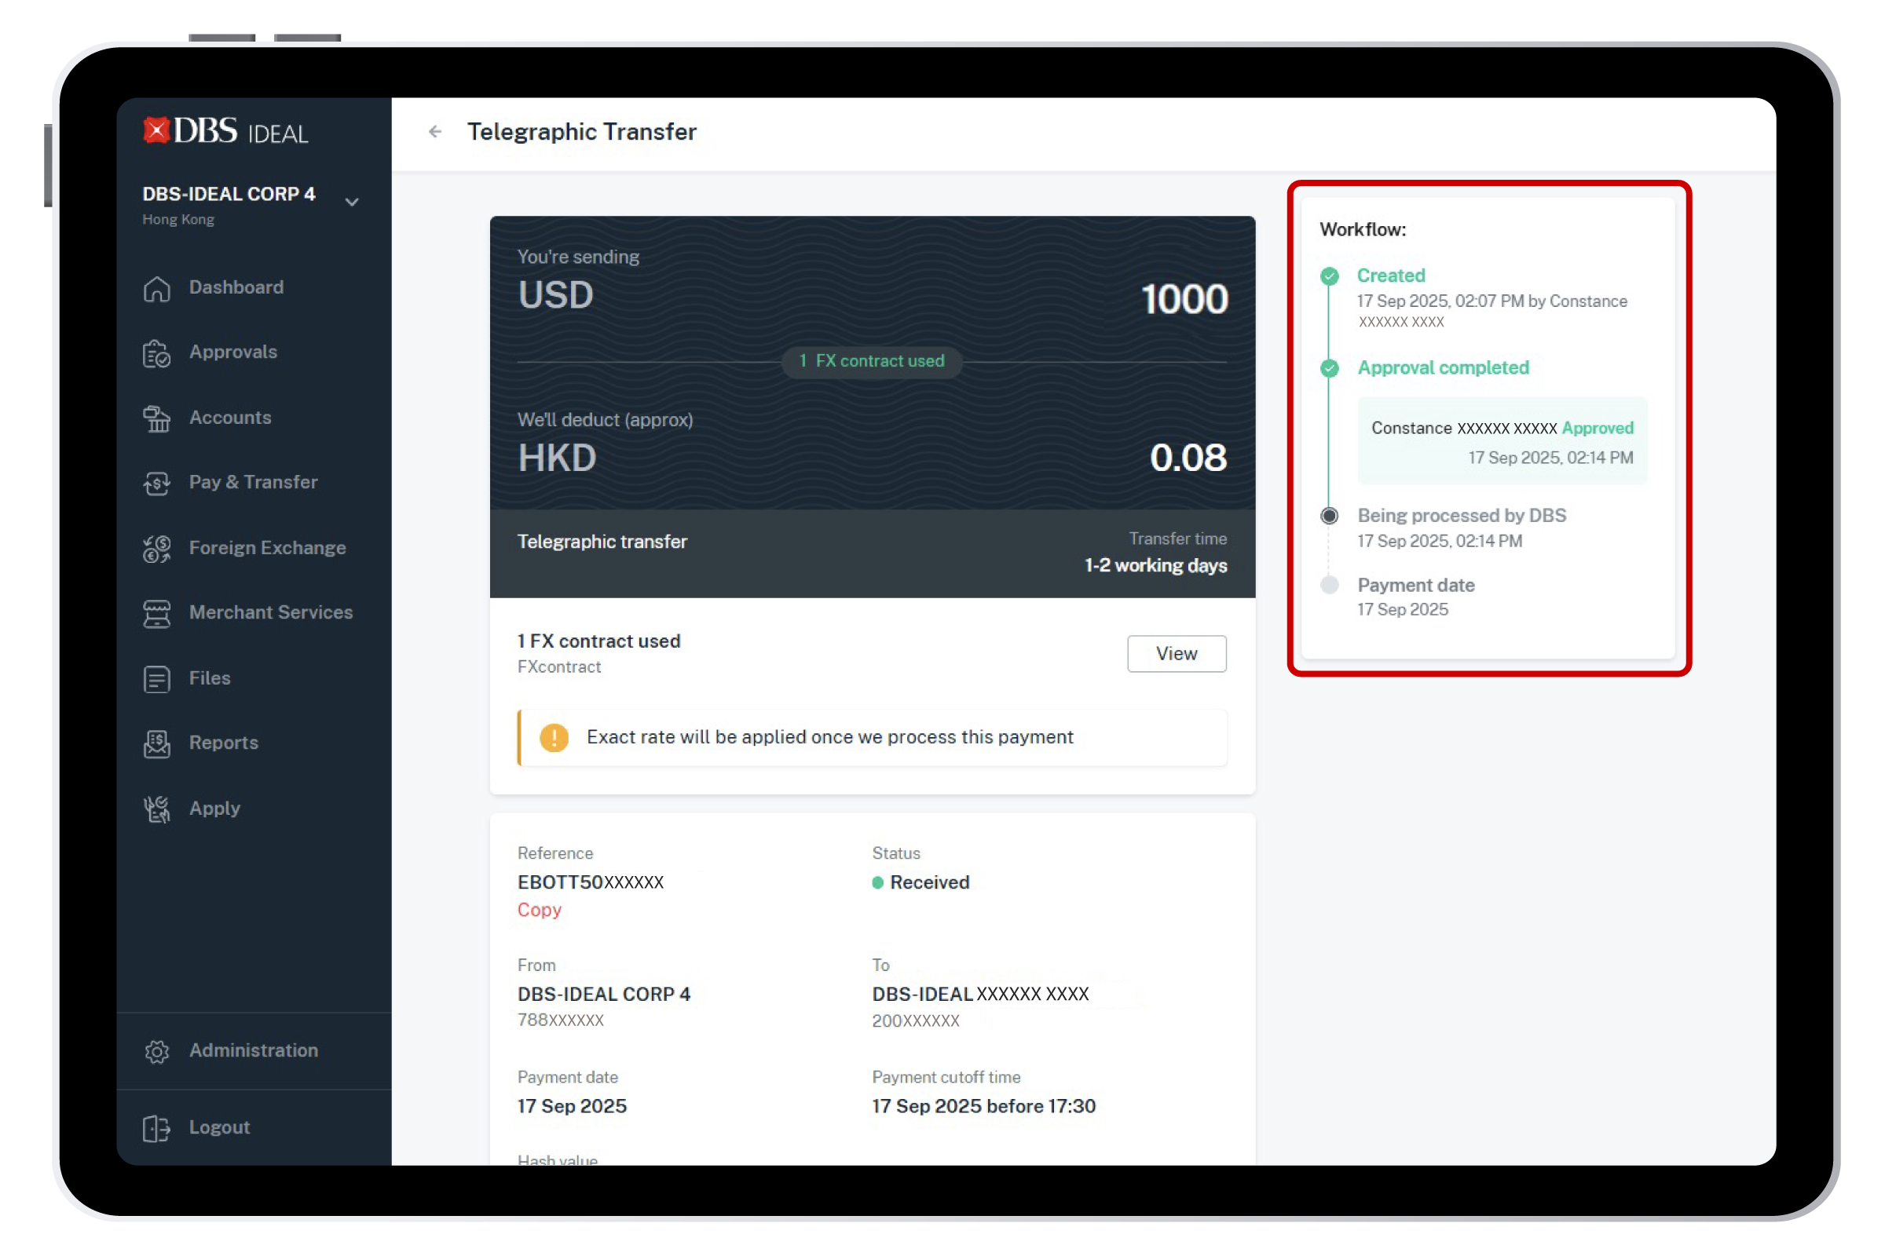Click the yellow exclamation warning icon
Screen dimensions: 1885x1256
[554, 737]
